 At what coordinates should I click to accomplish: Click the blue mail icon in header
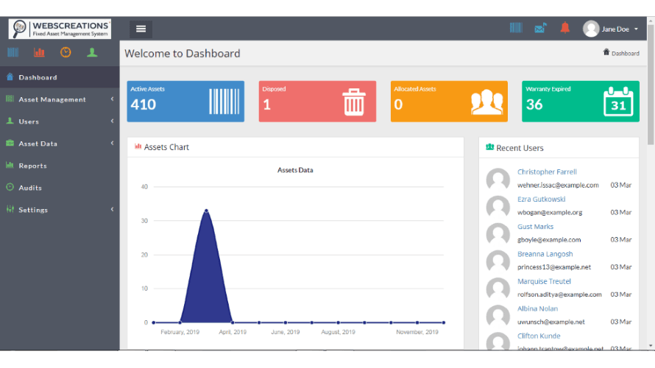tap(540, 28)
